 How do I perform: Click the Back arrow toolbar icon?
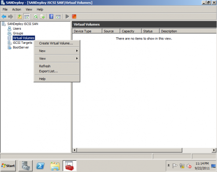(x=4, y=17)
